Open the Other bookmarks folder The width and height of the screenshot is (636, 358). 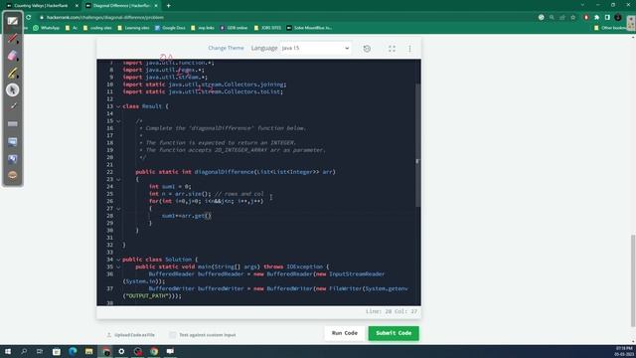coord(611,28)
